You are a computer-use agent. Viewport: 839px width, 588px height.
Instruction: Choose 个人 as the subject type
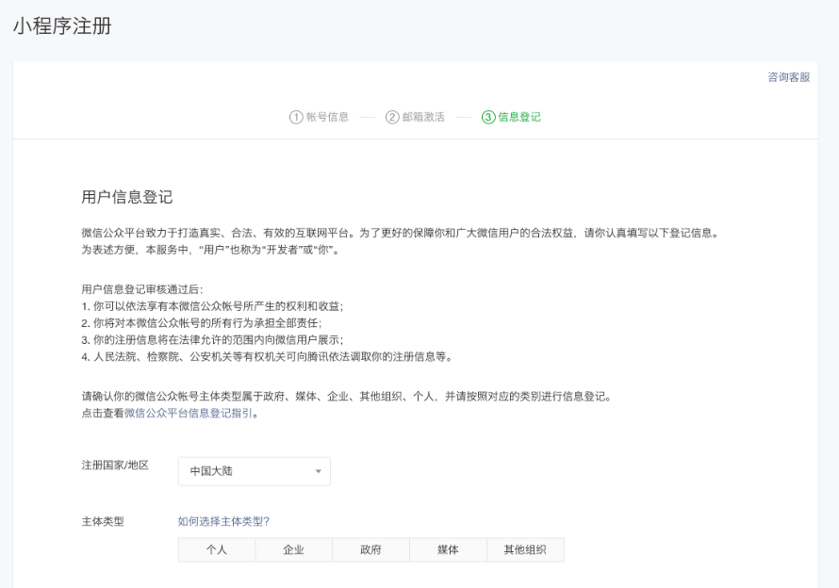[x=217, y=550]
